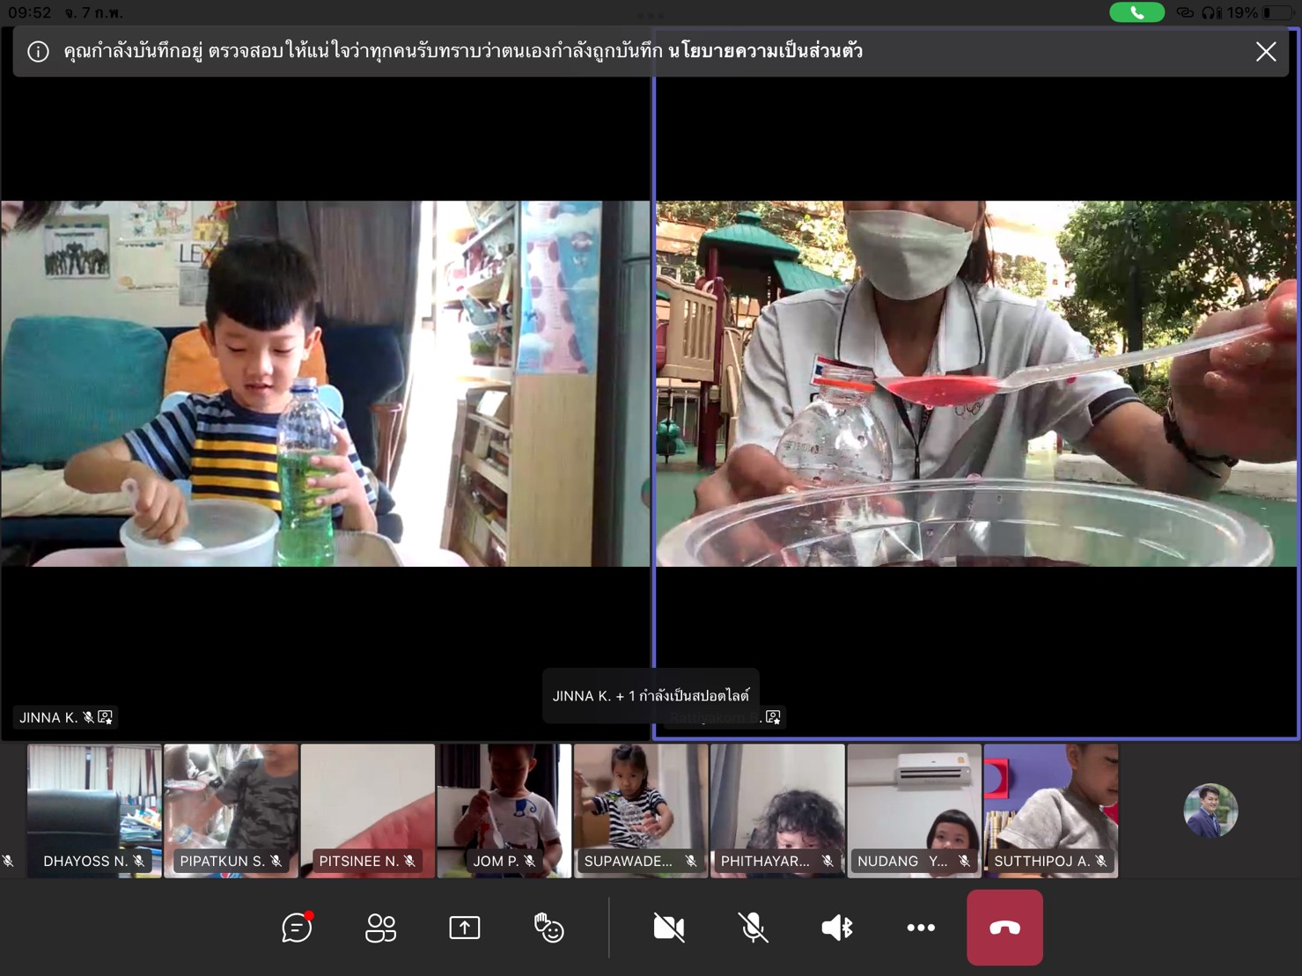Dismiss the recording notification banner
Viewport: 1302px width, 976px height.
point(1265,52)
